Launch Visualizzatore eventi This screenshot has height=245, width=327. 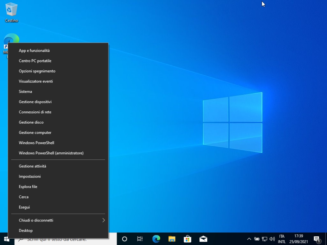[58, 81]
